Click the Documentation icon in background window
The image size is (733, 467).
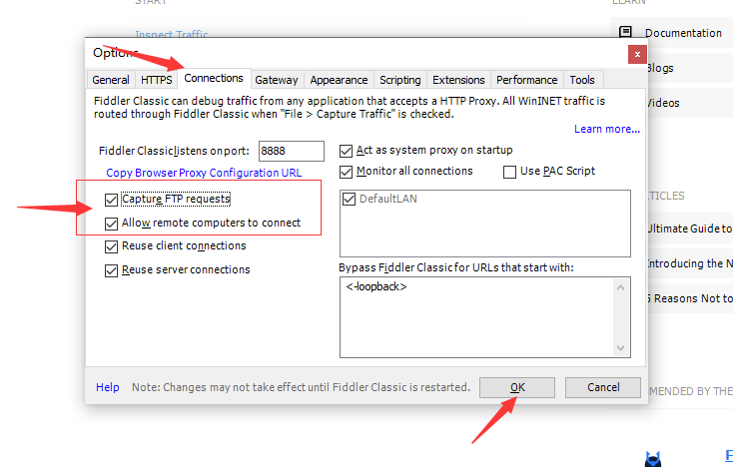625,32
